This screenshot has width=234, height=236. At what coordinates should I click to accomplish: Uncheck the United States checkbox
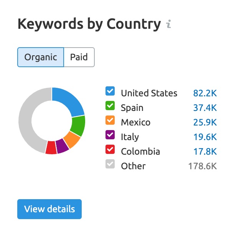pos(110,91)
